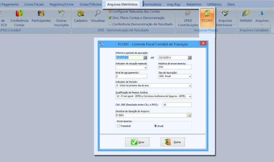Viewport: 274px width, 162px height.
Task: Open the Relatórios menu tab
Action: [x=194, y=4]
